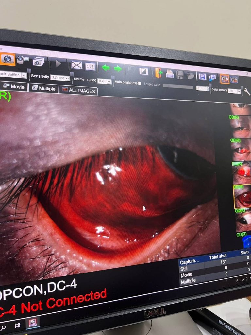Screen dimensions: 251x335
Task: Expand the Color balance LED dropdown
Action: tap(234, 91)
